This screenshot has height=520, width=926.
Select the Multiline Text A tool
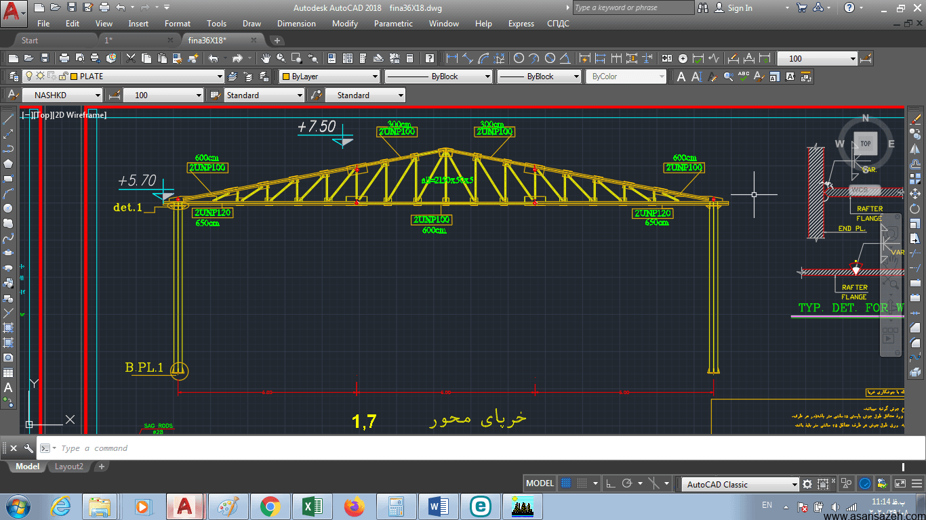click(x=682, y=77)
